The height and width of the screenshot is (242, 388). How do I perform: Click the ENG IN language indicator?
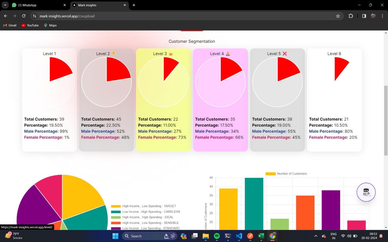[x=334, y=236]
